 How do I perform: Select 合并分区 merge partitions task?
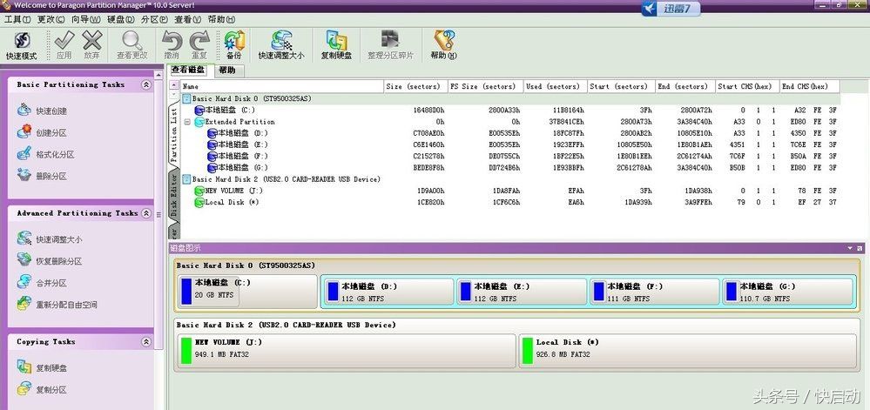[x=51, y=283]
